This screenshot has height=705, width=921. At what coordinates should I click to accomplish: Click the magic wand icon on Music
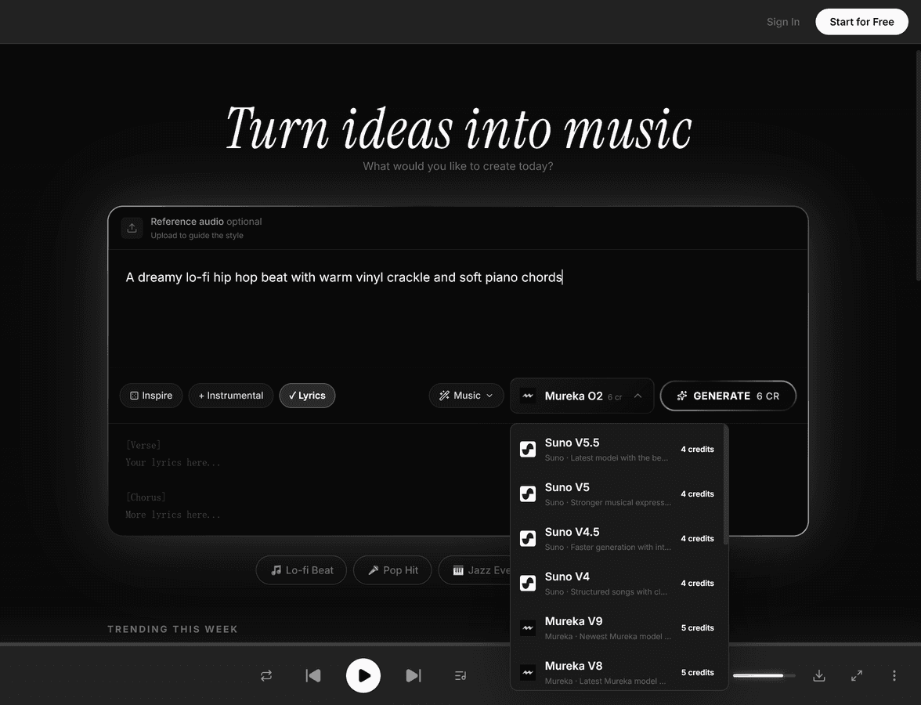[445, 396]
